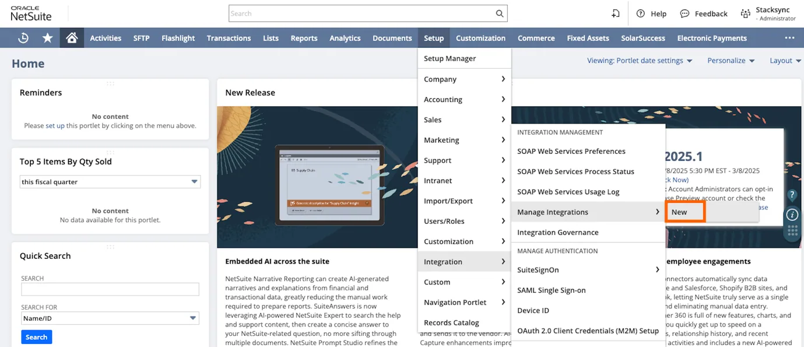Focus the Quick Search text field
This screenshot has height=347, width=804.
110,289
